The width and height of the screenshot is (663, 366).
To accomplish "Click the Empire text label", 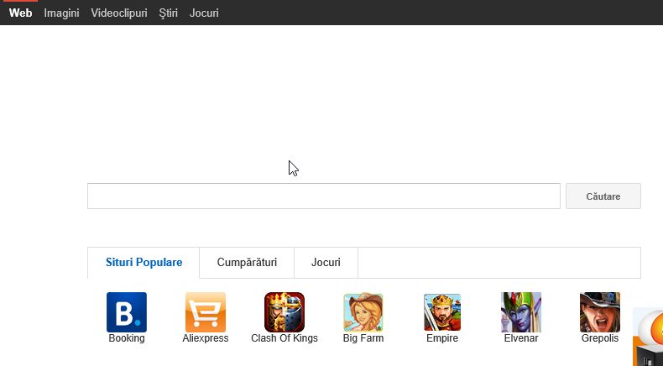I will coord(442,338).
